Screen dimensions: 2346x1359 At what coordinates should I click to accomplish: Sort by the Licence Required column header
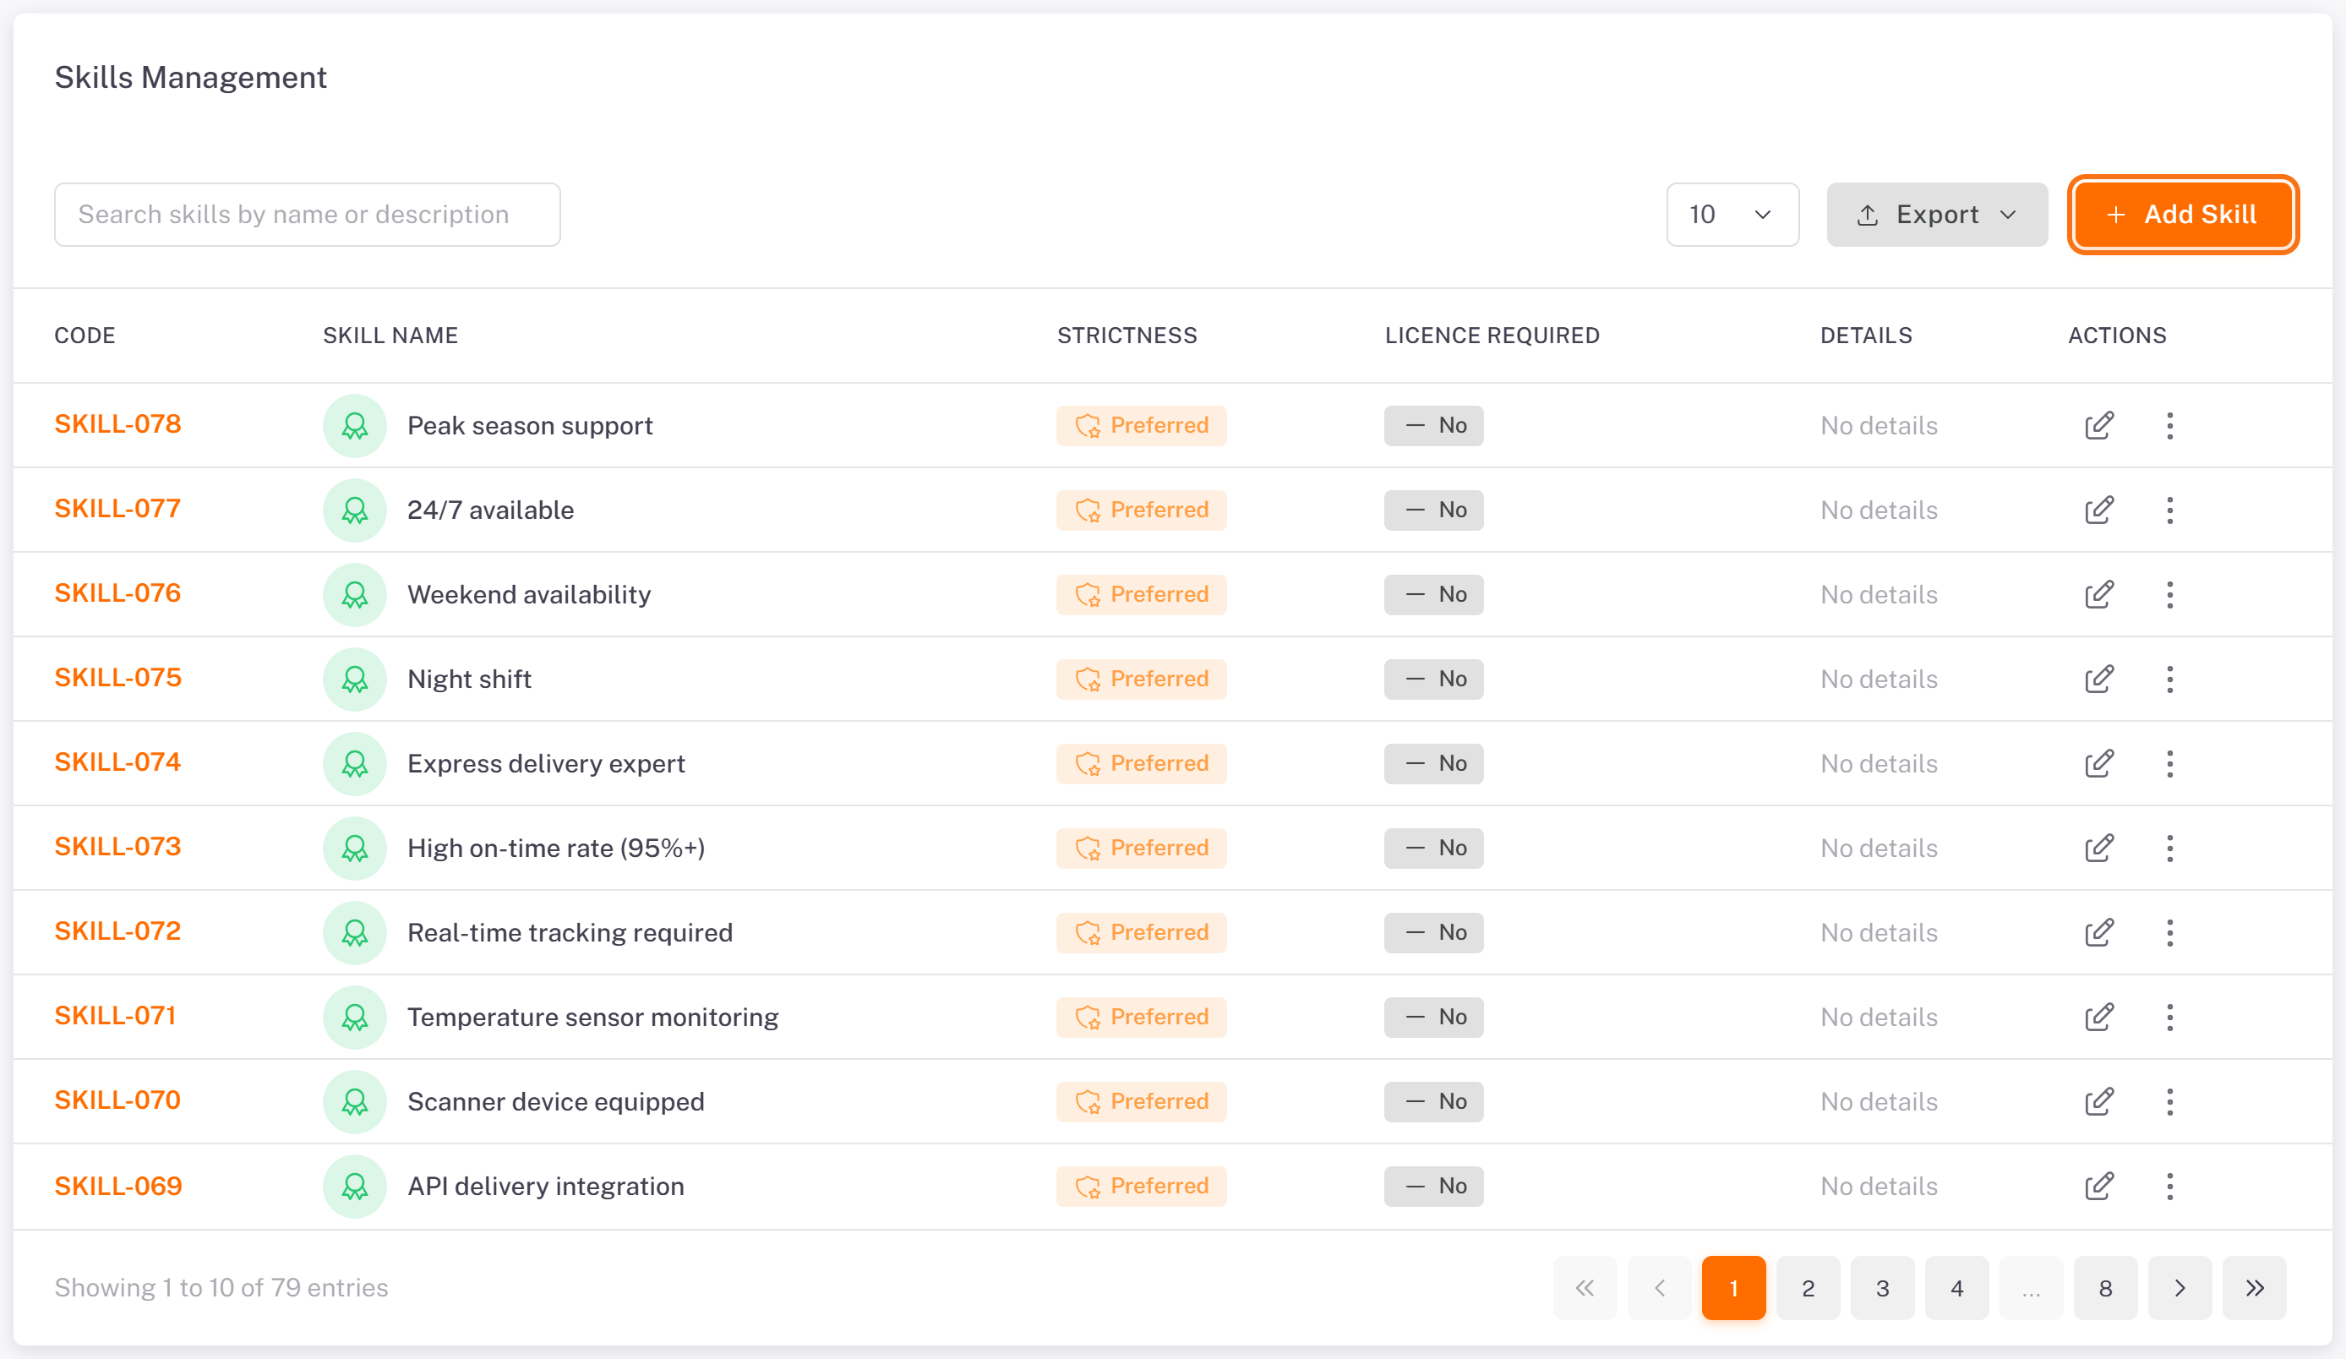[x=1492, y=335]
